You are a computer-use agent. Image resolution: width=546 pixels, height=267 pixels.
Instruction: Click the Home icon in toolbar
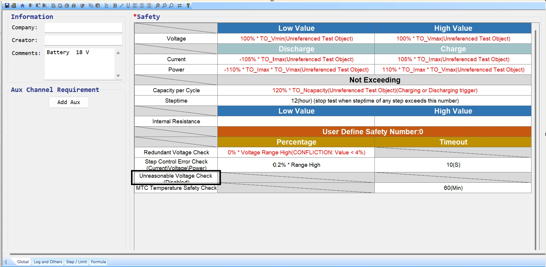[x=22, y=6]
